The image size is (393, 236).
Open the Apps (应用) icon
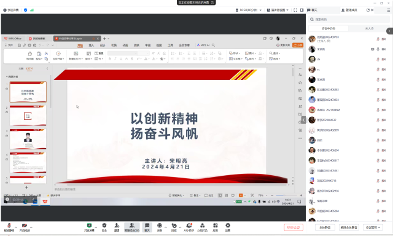(216, 227)
